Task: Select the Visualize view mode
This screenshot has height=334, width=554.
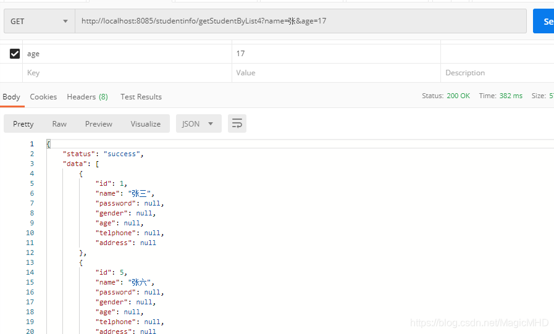Action: 146,124
